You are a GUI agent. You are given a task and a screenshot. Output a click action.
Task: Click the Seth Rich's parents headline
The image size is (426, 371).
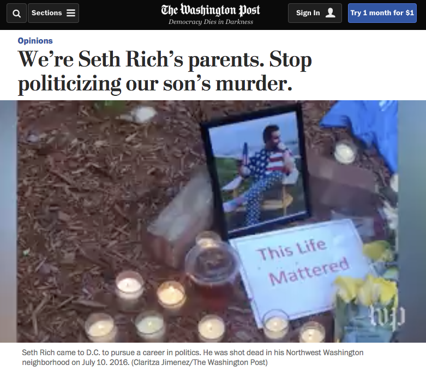165,71
